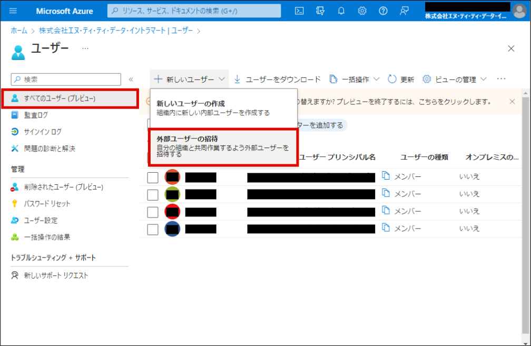Viewport: 531px width, 346px height.
Task: Click the directory and subscription filter icon
Action: 320,11
